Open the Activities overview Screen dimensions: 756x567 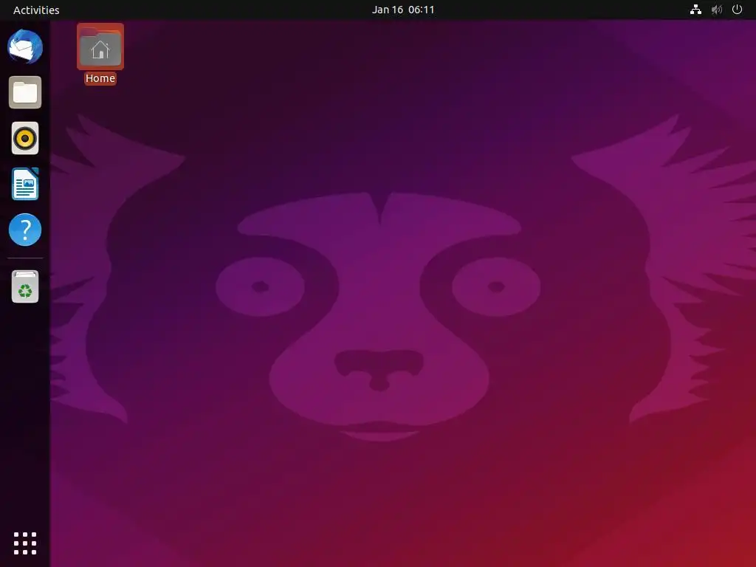tap(36, 10)
